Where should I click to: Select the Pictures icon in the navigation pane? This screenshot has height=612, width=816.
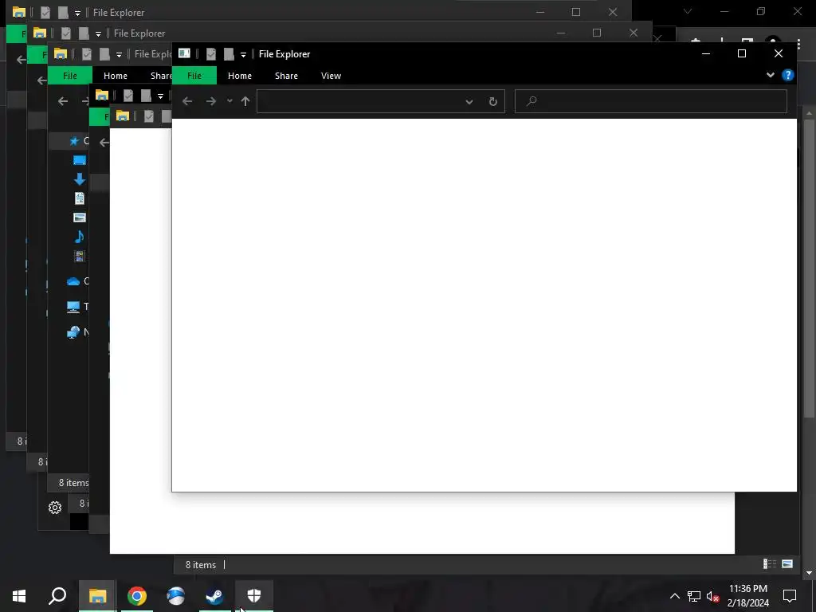[80, 218]
